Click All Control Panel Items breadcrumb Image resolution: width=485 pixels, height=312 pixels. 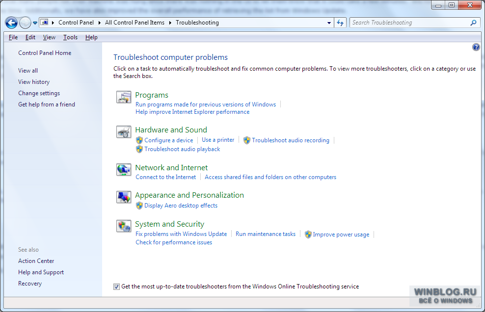click(x=135, y=23)
